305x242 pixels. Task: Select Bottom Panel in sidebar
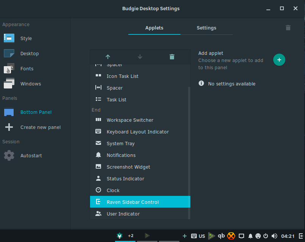[x=35, y=112]
